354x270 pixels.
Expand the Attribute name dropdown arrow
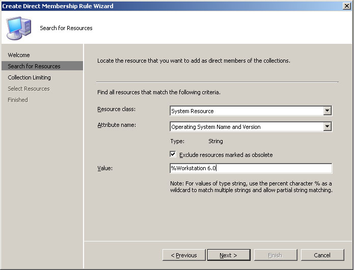coord(327,127)
